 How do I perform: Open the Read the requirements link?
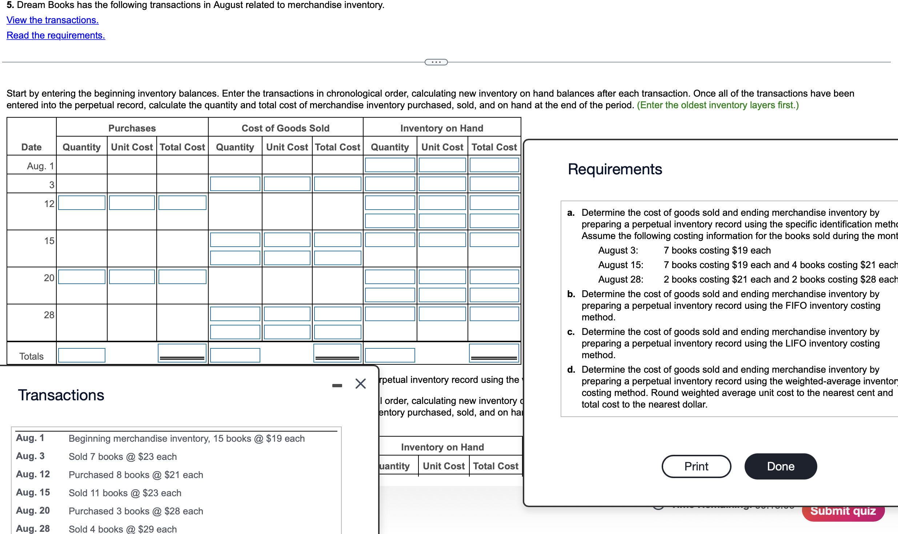tap(55, 35)
